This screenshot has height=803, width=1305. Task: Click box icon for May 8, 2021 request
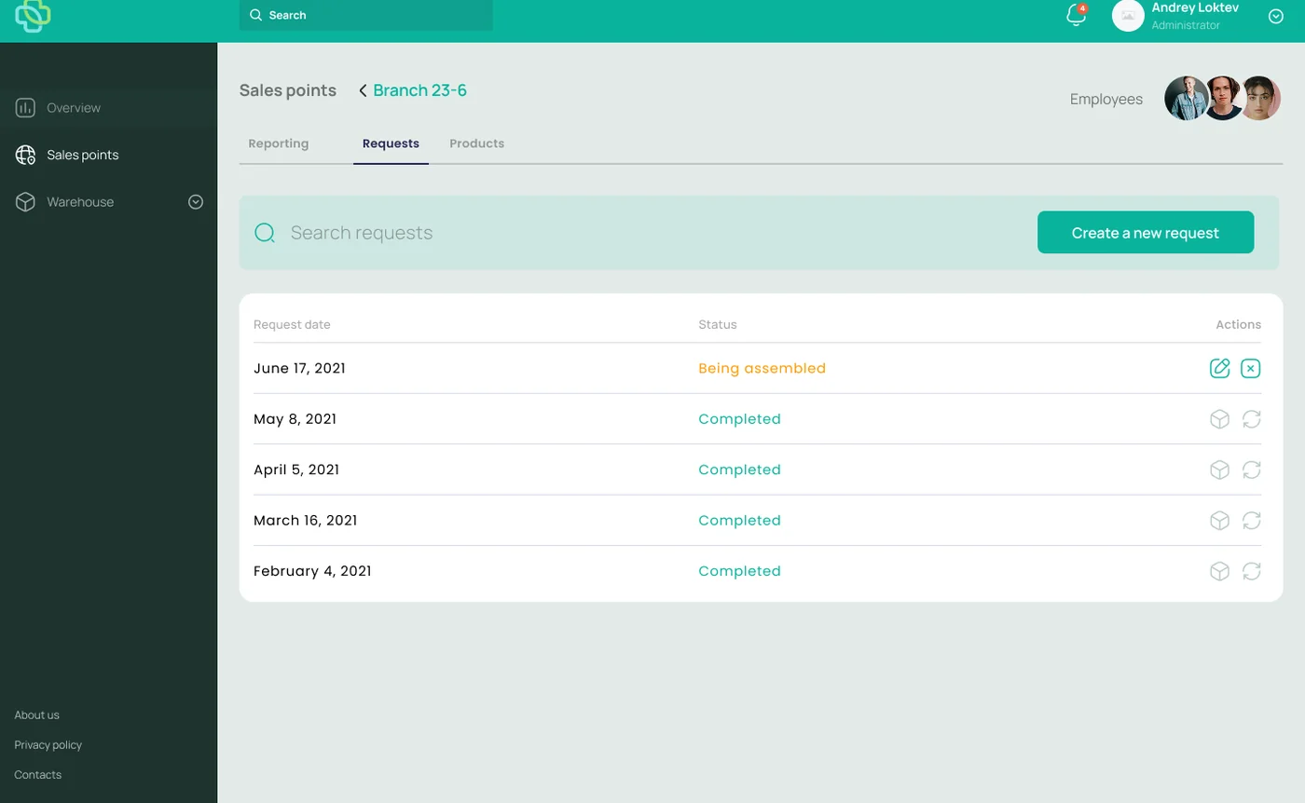[x=1219, y=419]
